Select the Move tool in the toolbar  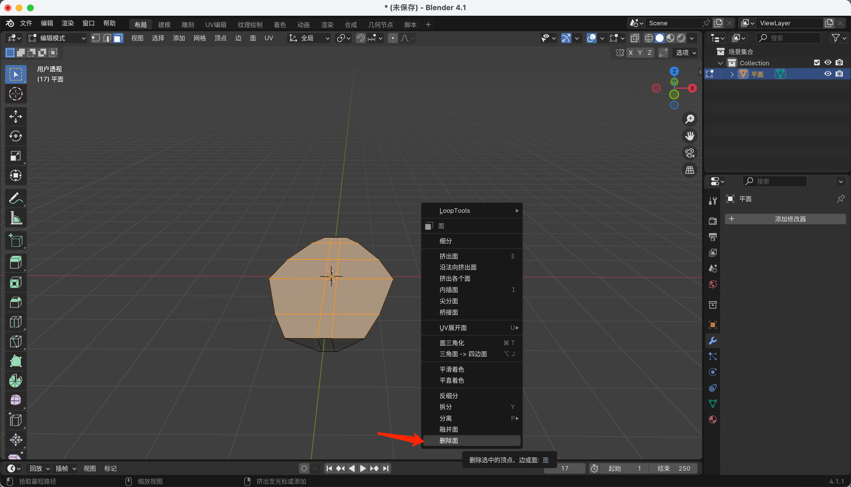tap(15, 116)
